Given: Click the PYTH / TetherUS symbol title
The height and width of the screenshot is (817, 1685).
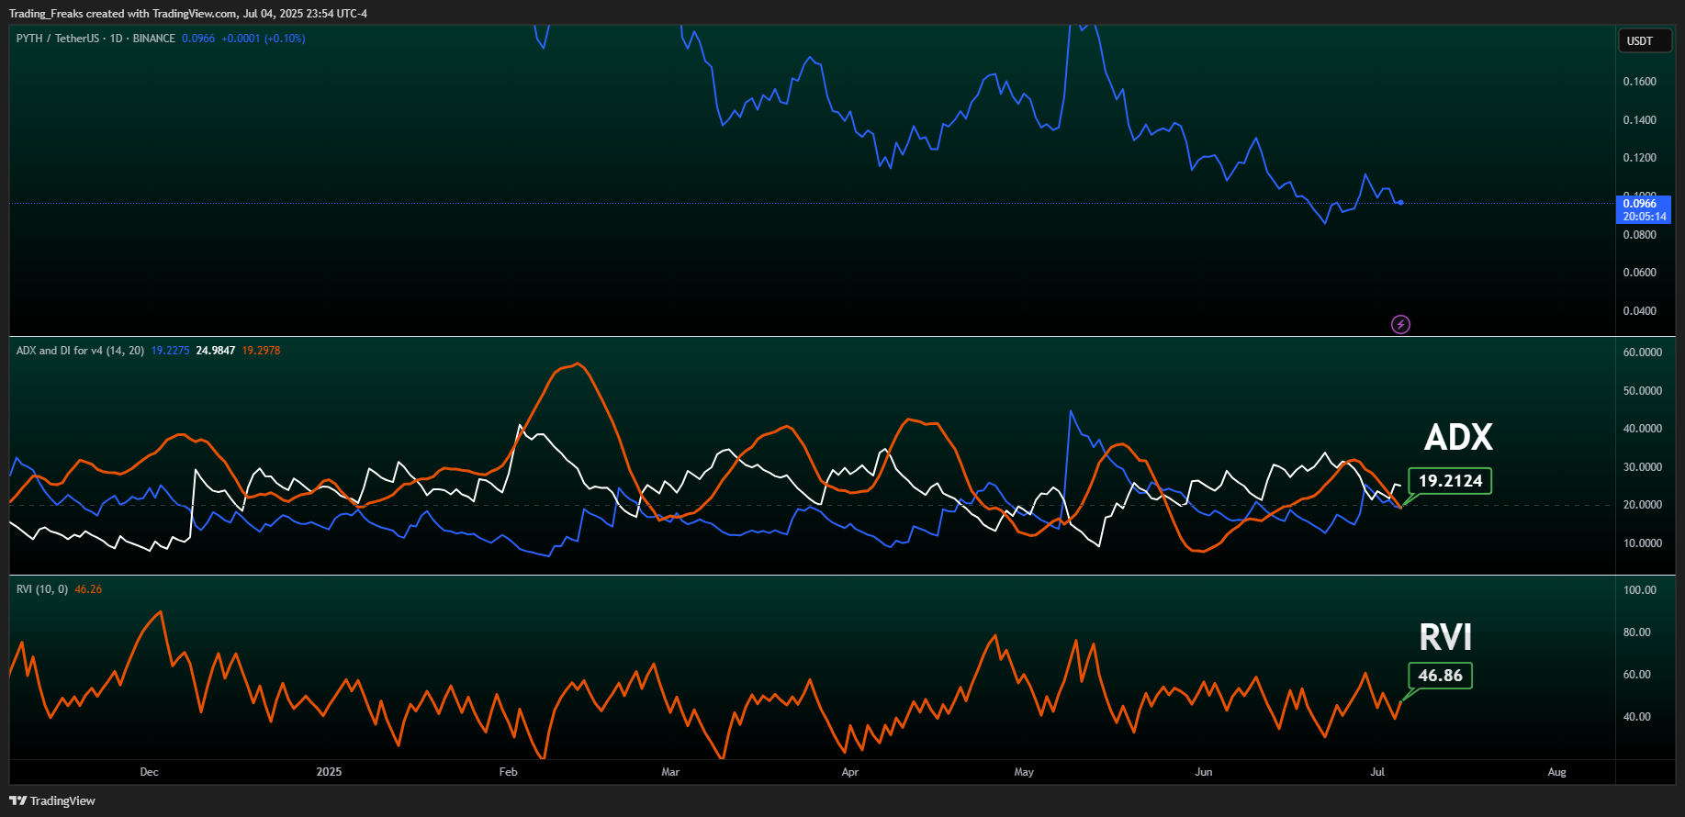Looking at the screenshot, I should point(57,39).
